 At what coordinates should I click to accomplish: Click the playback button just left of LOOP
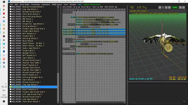169,7
